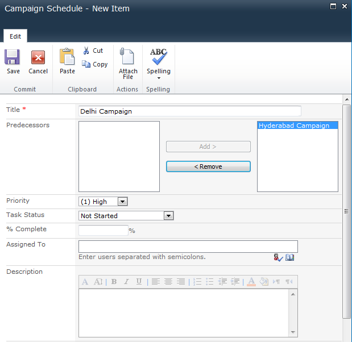Viewport: 352px width, 342px height.
Task: Toggle Underline in the Description toolbar
Action: (139, 282)
